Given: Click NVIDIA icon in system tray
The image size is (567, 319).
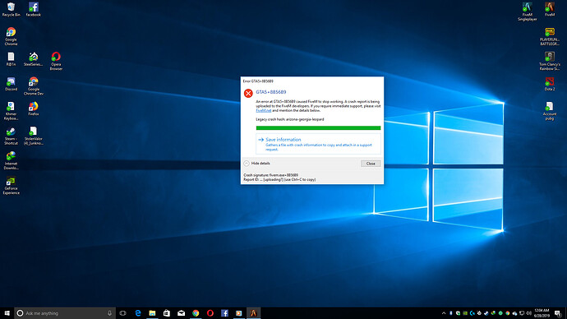Looking at the screenshot, I should coord(465,313).
